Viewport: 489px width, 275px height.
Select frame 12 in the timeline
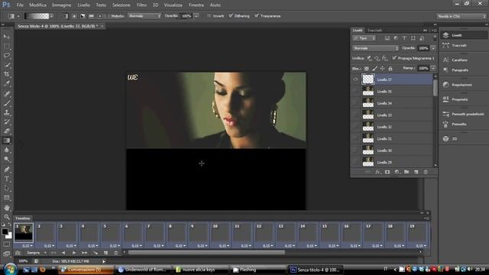click(x=264, y=235)
